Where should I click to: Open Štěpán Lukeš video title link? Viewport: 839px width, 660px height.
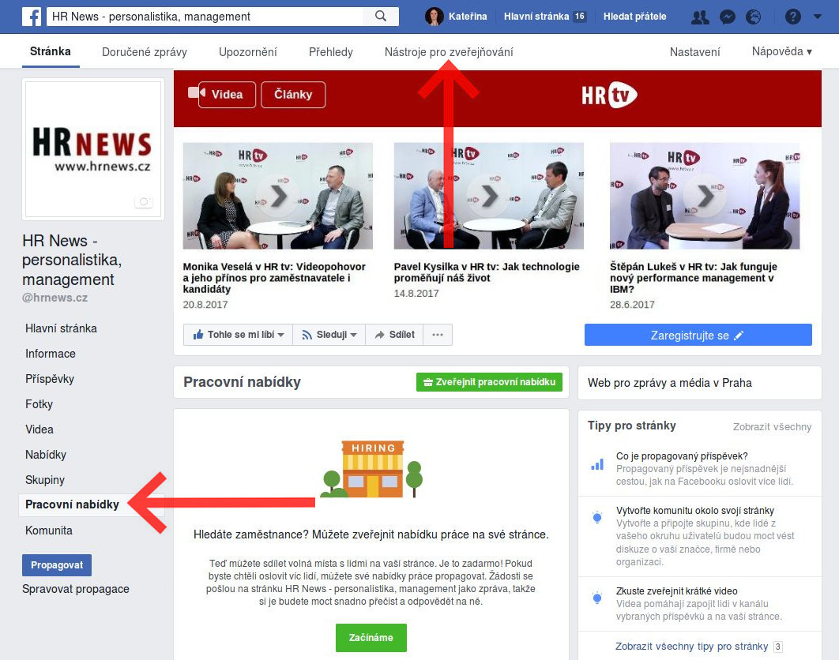tap(694, 278)
